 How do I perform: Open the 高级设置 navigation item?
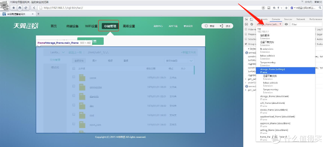(129, 26)
